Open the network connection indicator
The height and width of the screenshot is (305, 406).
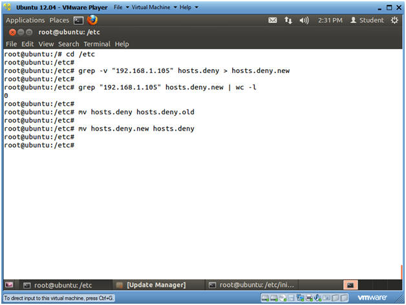coord(288,20)
